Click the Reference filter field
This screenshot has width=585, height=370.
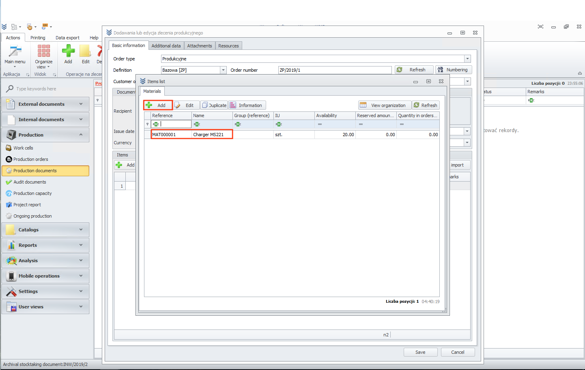171,124
